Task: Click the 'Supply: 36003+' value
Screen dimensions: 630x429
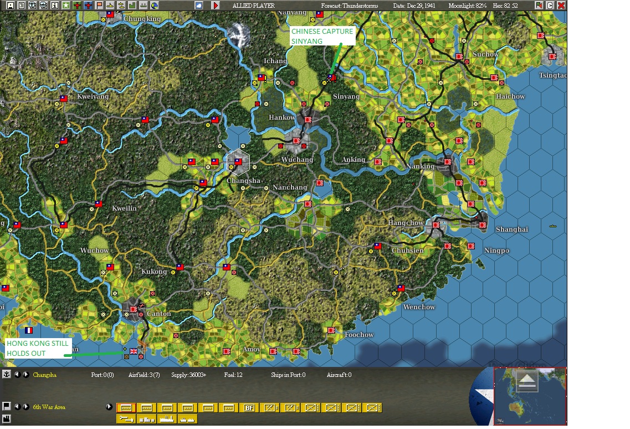Action: point(189,375)
